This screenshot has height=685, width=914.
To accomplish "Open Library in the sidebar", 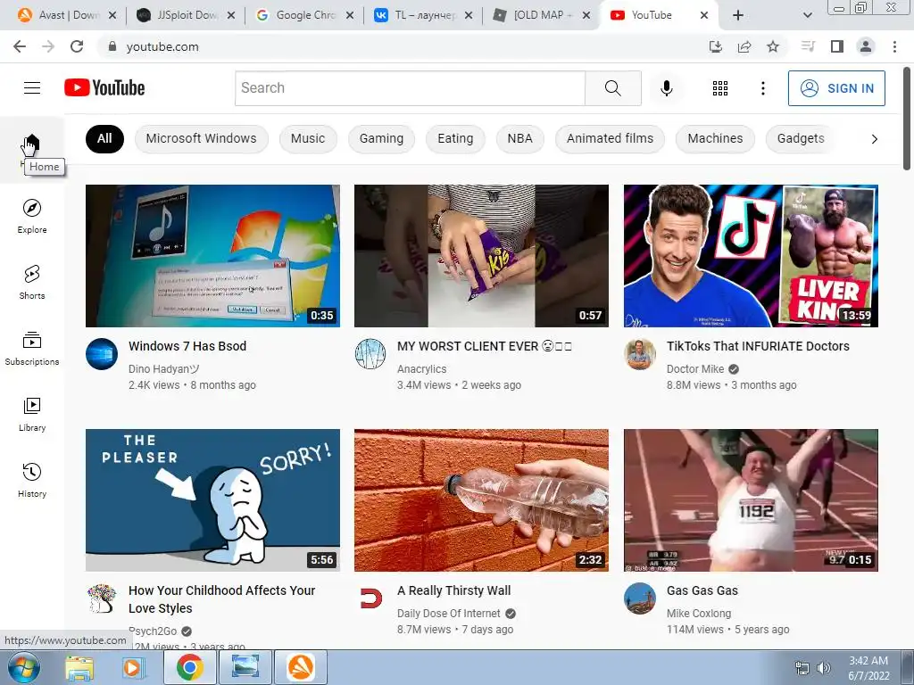I will [32, 414].
